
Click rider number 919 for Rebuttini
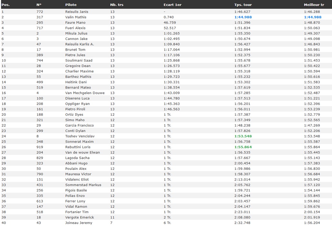[x=39, y=147]
